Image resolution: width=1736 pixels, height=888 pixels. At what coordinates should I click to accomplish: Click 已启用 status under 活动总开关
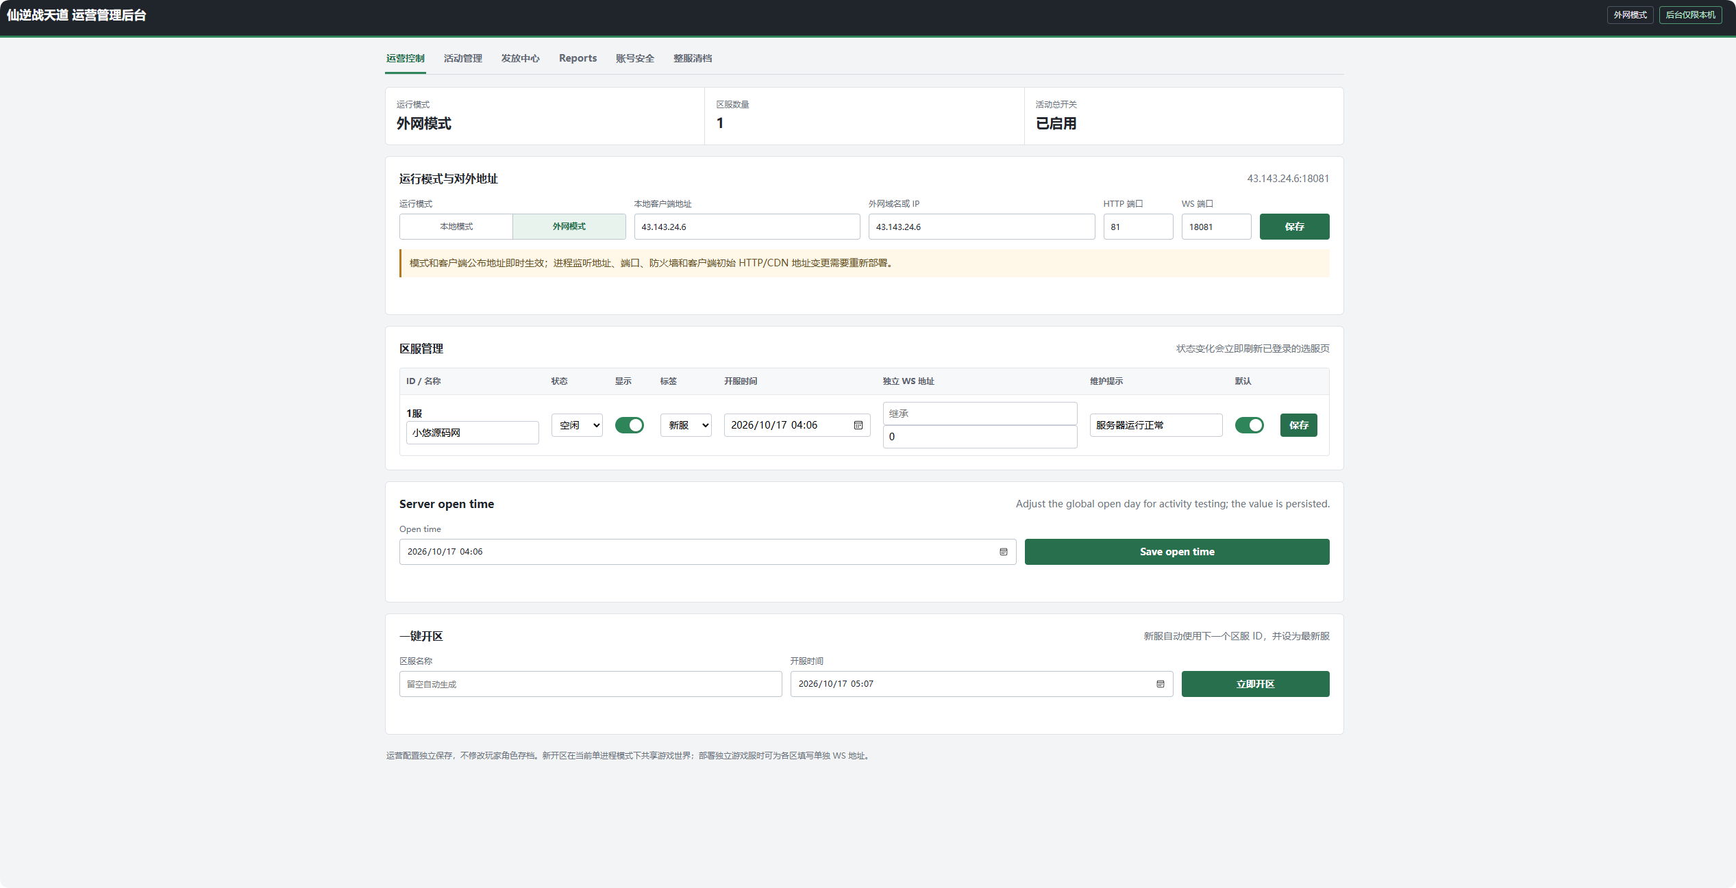[x=1056, y=123]
